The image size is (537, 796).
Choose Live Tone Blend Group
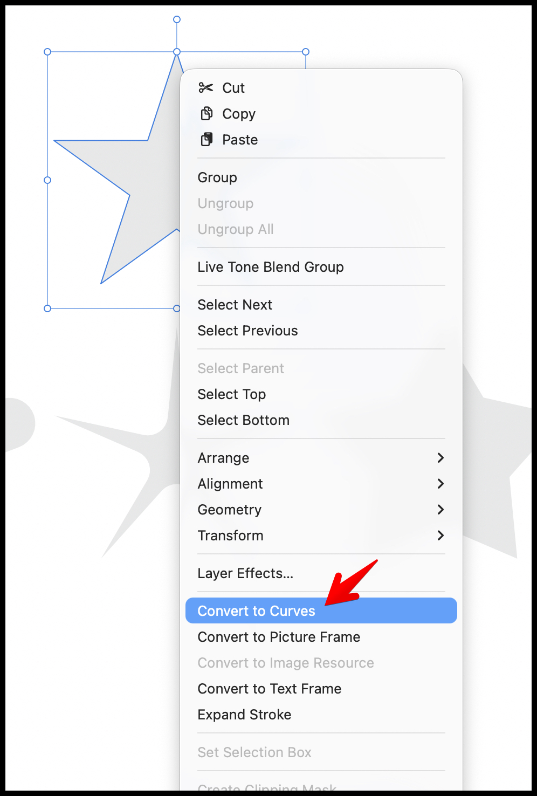[x=271, y=267]
